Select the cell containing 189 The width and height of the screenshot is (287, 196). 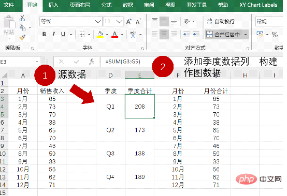click(140, 177)
